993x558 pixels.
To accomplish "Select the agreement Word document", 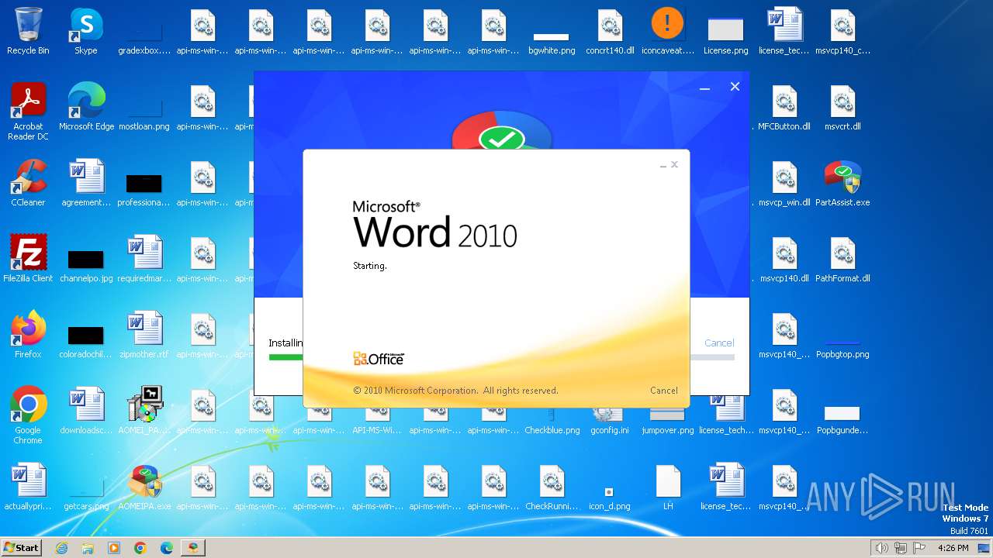I will click(86, 183).
